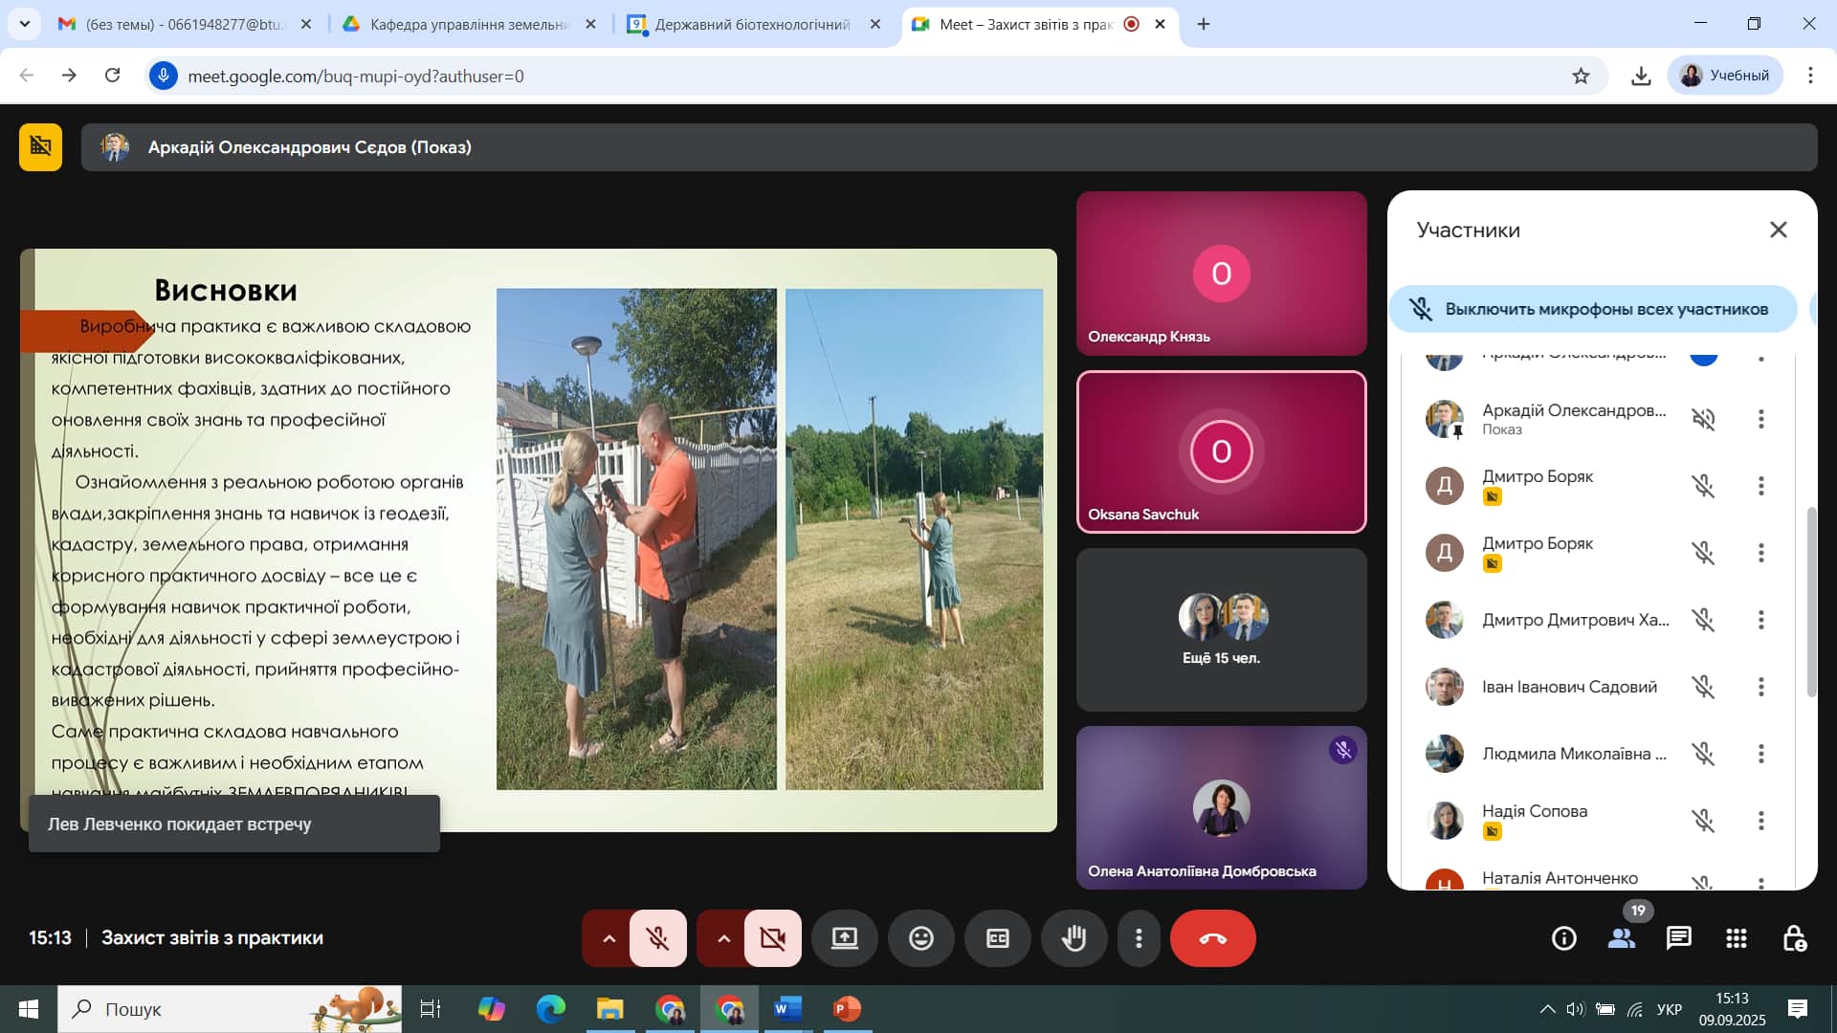Turn on closed captions

point(998,938)
